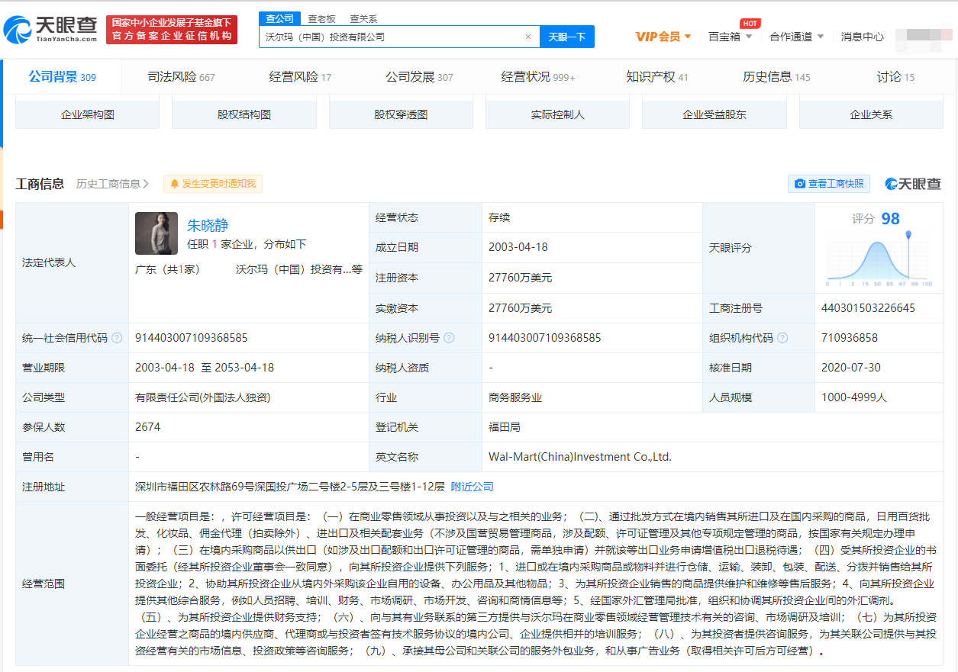The image size is (958, 672).
Task: Open 股权结构图
Action: coord(244,114)
